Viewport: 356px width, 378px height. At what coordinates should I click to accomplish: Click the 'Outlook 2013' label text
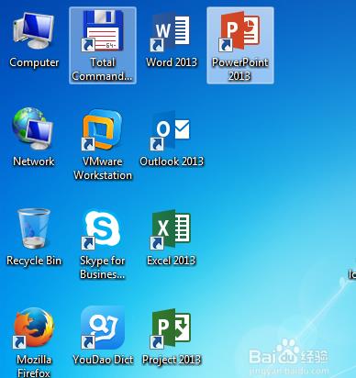pyautogui.click(x=172, y=161)
